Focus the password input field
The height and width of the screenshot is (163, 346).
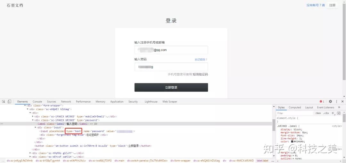coord(171,67)
